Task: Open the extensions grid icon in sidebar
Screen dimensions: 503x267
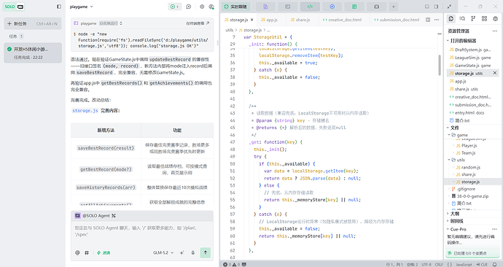Action: click(x=484, y=19)
